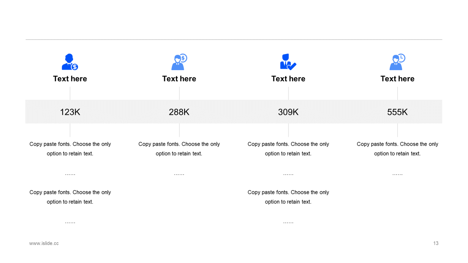Click the person with clock icon

click(397, 62)
